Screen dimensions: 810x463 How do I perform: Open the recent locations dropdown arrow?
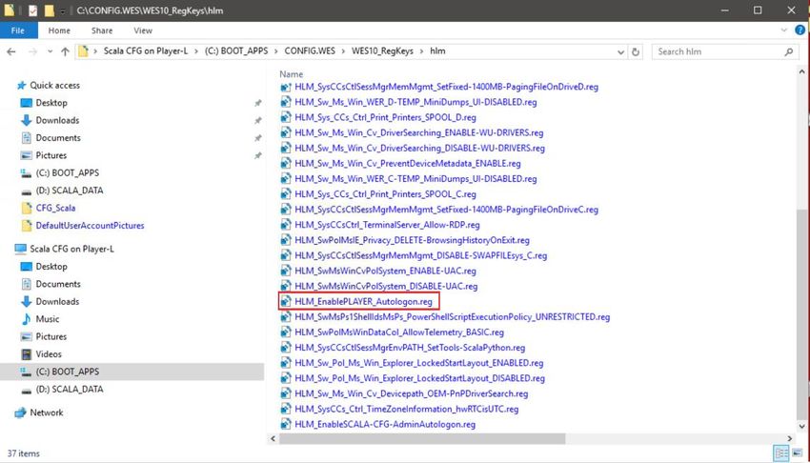point(50,51)
